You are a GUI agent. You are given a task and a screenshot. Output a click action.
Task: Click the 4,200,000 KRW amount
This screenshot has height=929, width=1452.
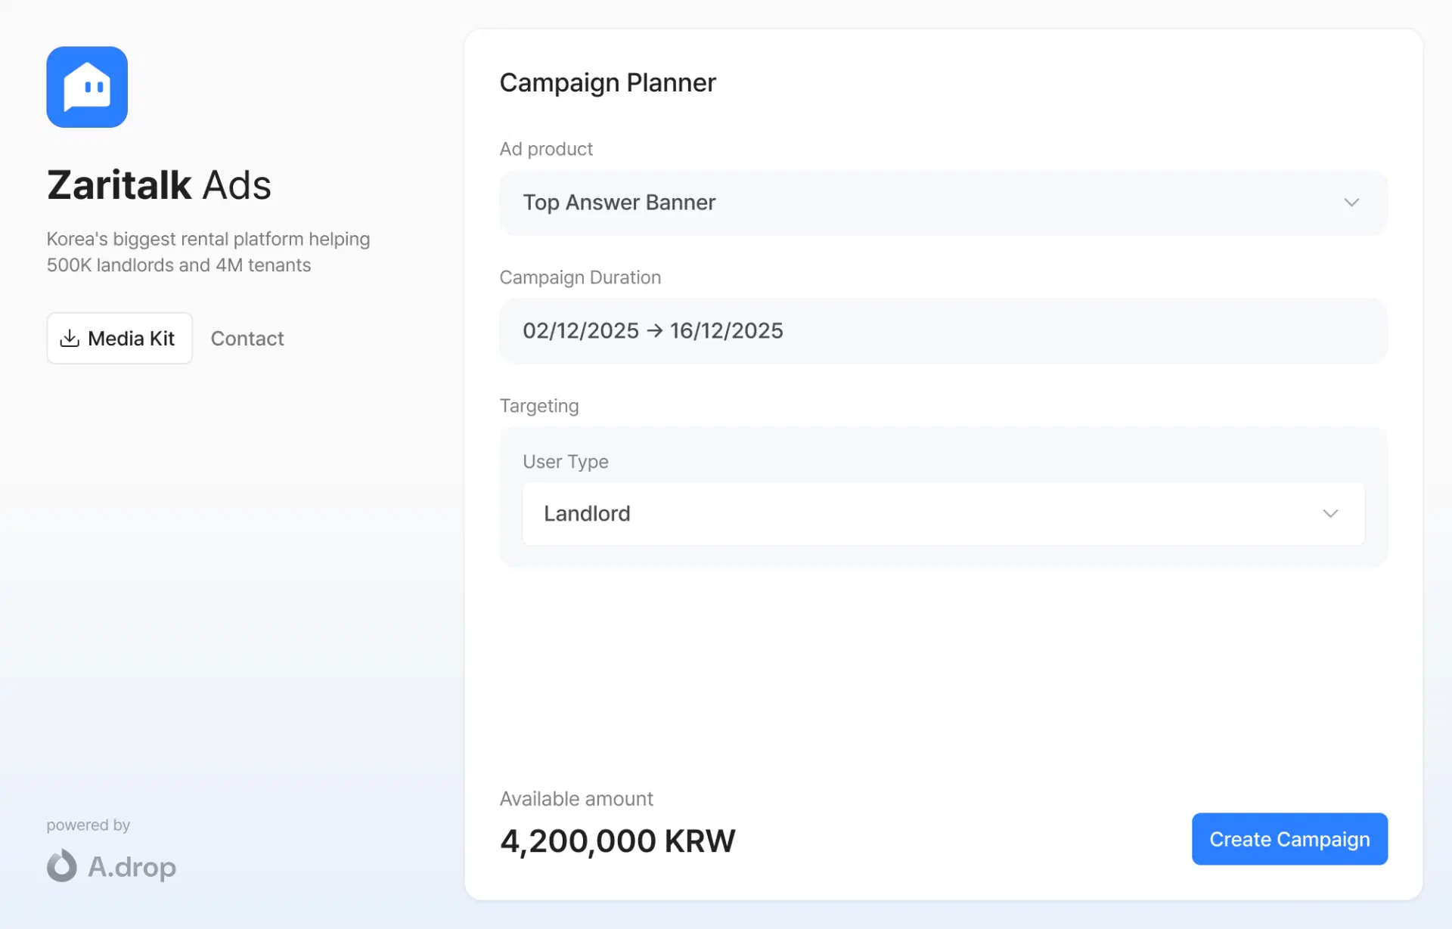pos(617,841)
